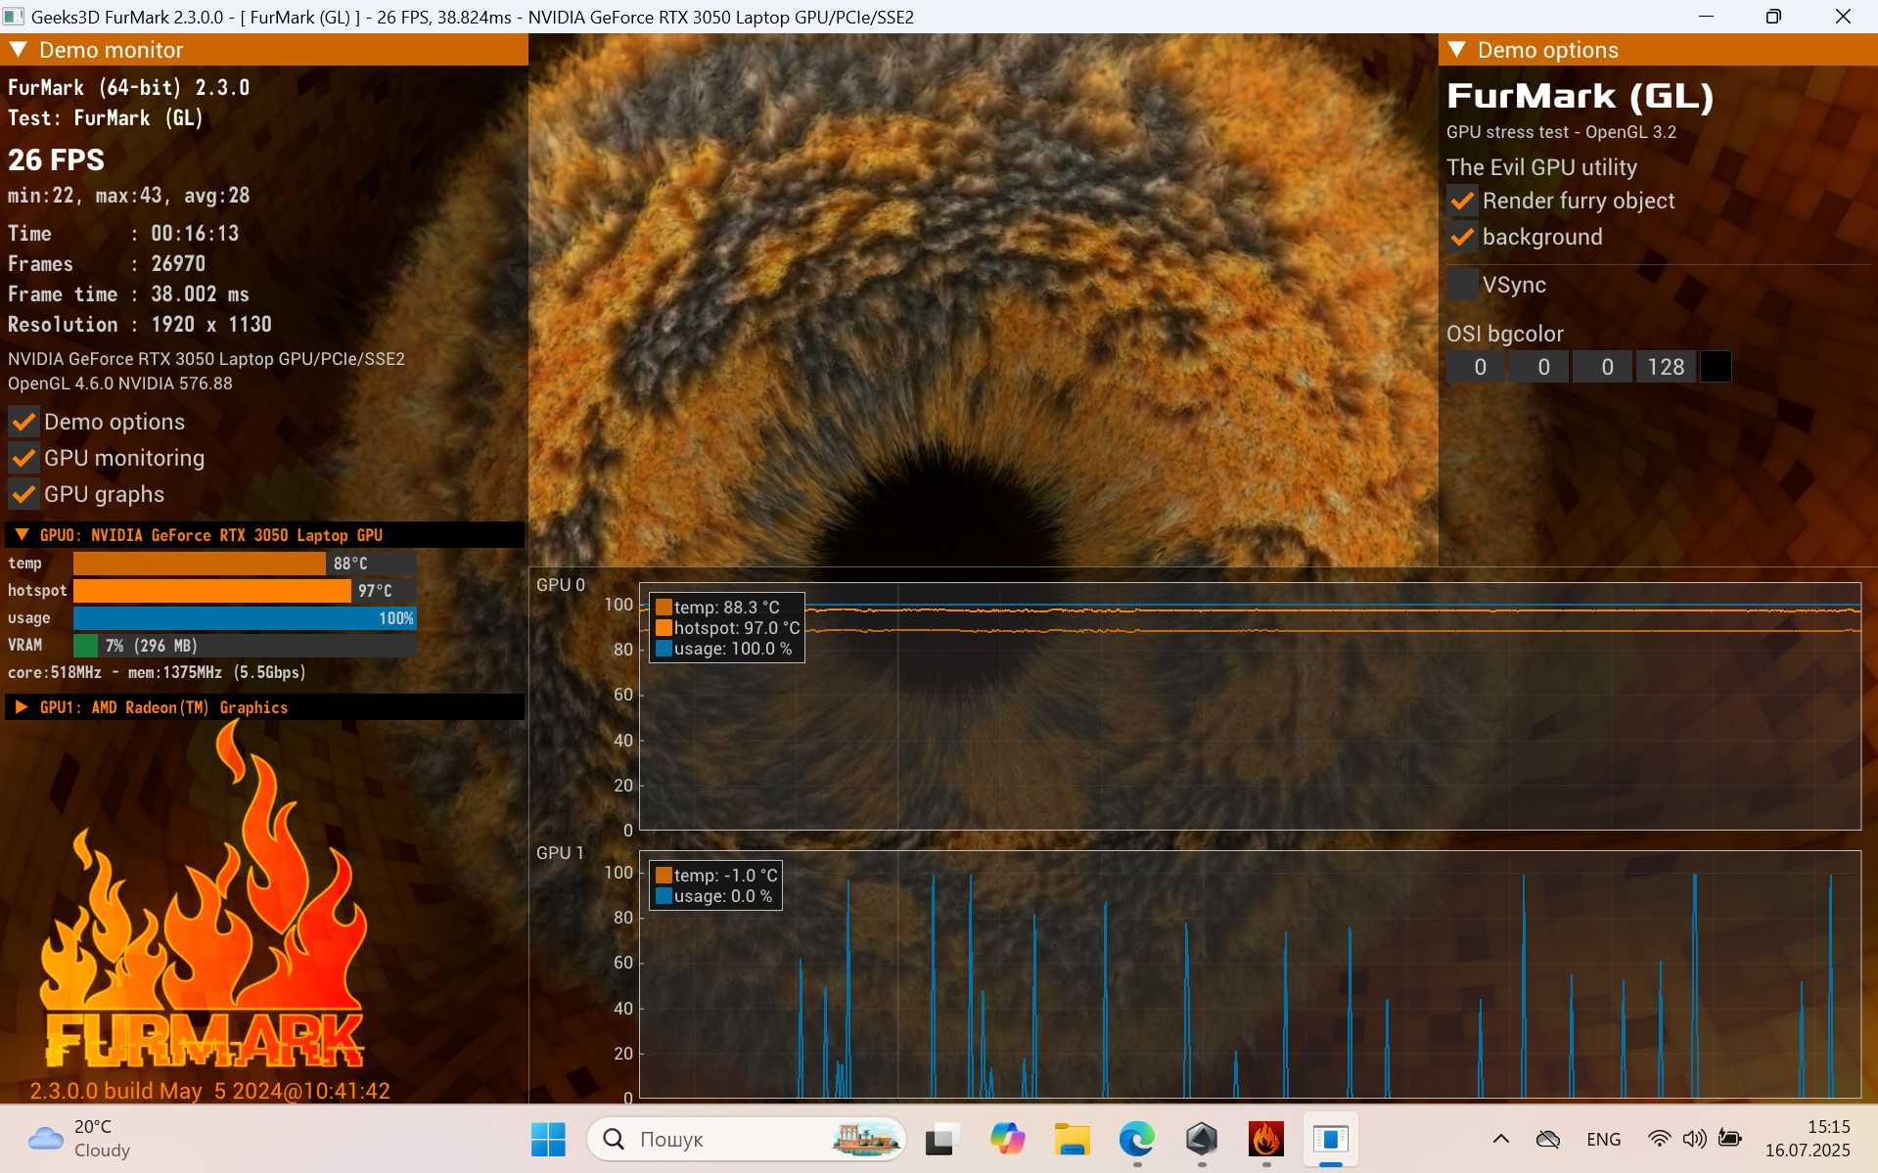1878x1173 pixels.
Task: Switch input language ENG
Action: pyautogui.click(x=1603, y=1139)
